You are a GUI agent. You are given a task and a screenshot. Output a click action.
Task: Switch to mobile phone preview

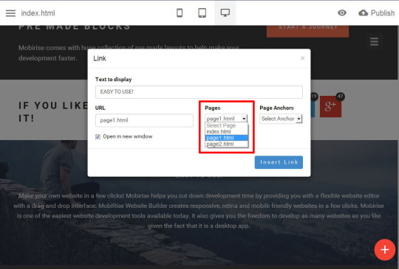(180, 13)
